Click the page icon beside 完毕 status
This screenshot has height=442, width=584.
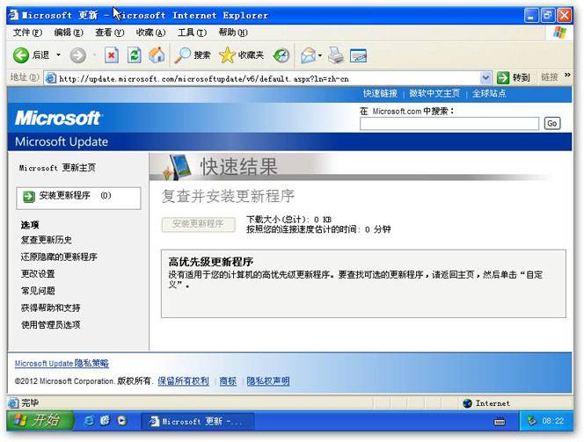[13, 402]
